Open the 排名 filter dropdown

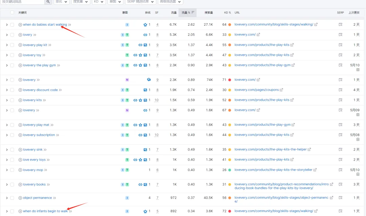pos(62,2)
